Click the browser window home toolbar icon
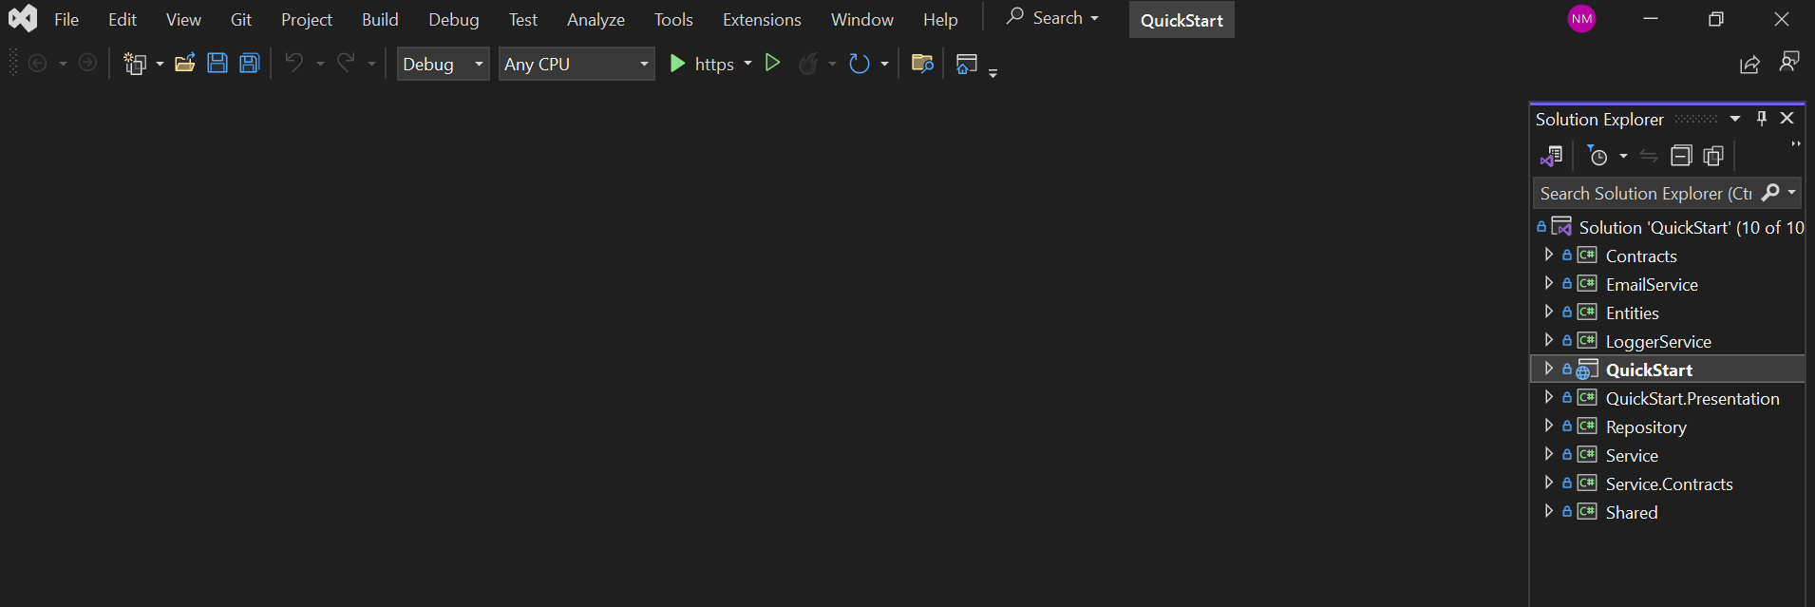 click(x=967, y=64)
